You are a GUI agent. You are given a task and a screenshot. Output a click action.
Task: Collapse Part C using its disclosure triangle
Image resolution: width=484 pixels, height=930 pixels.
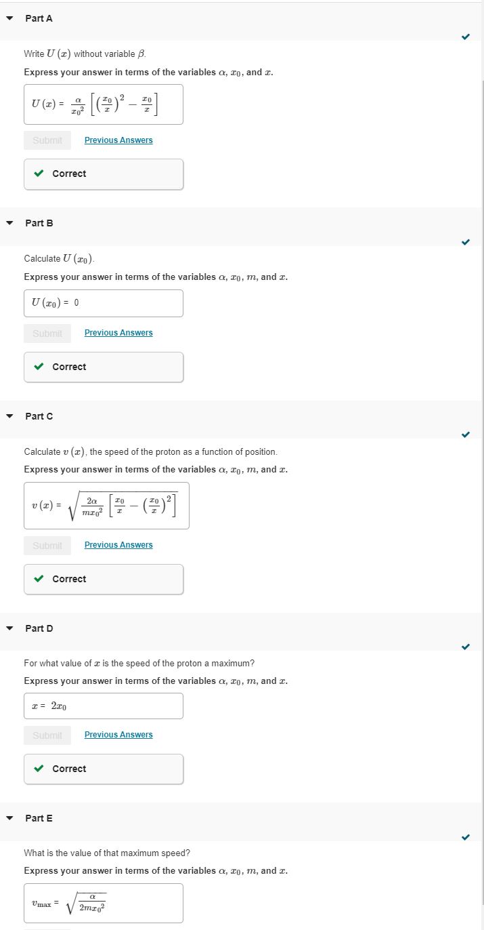pos(9,416)
